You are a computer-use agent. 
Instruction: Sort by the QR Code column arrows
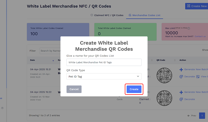[x=175, y=60]
